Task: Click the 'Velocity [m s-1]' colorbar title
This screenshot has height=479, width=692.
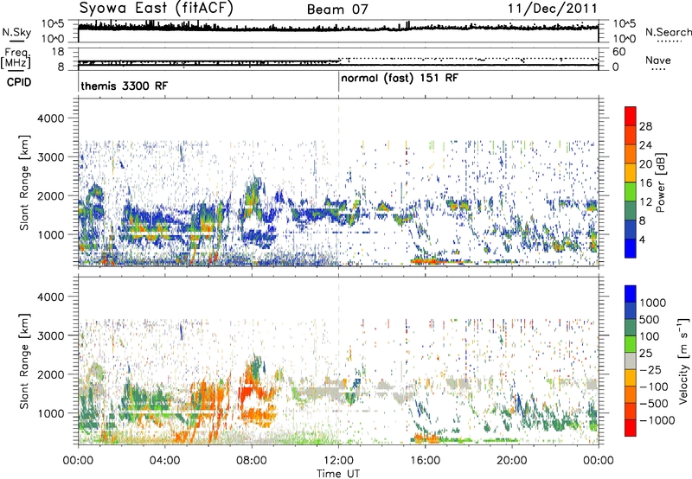Action: [x=683, y=361]
